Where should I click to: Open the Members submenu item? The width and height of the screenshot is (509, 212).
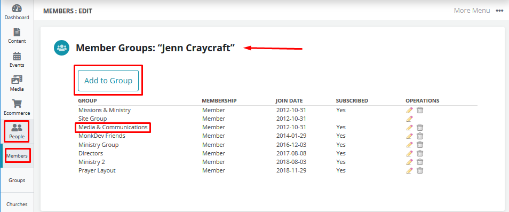[17, 156]
